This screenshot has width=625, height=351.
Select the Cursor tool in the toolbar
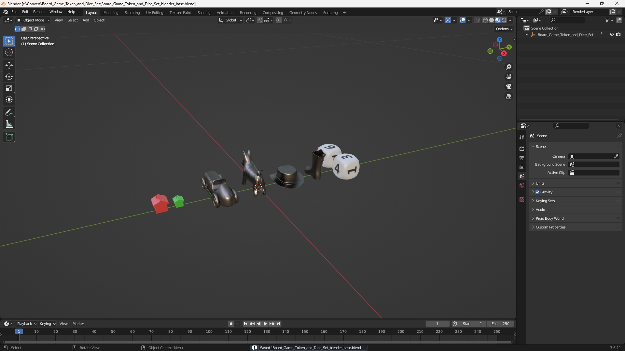[x=9, y=52]
